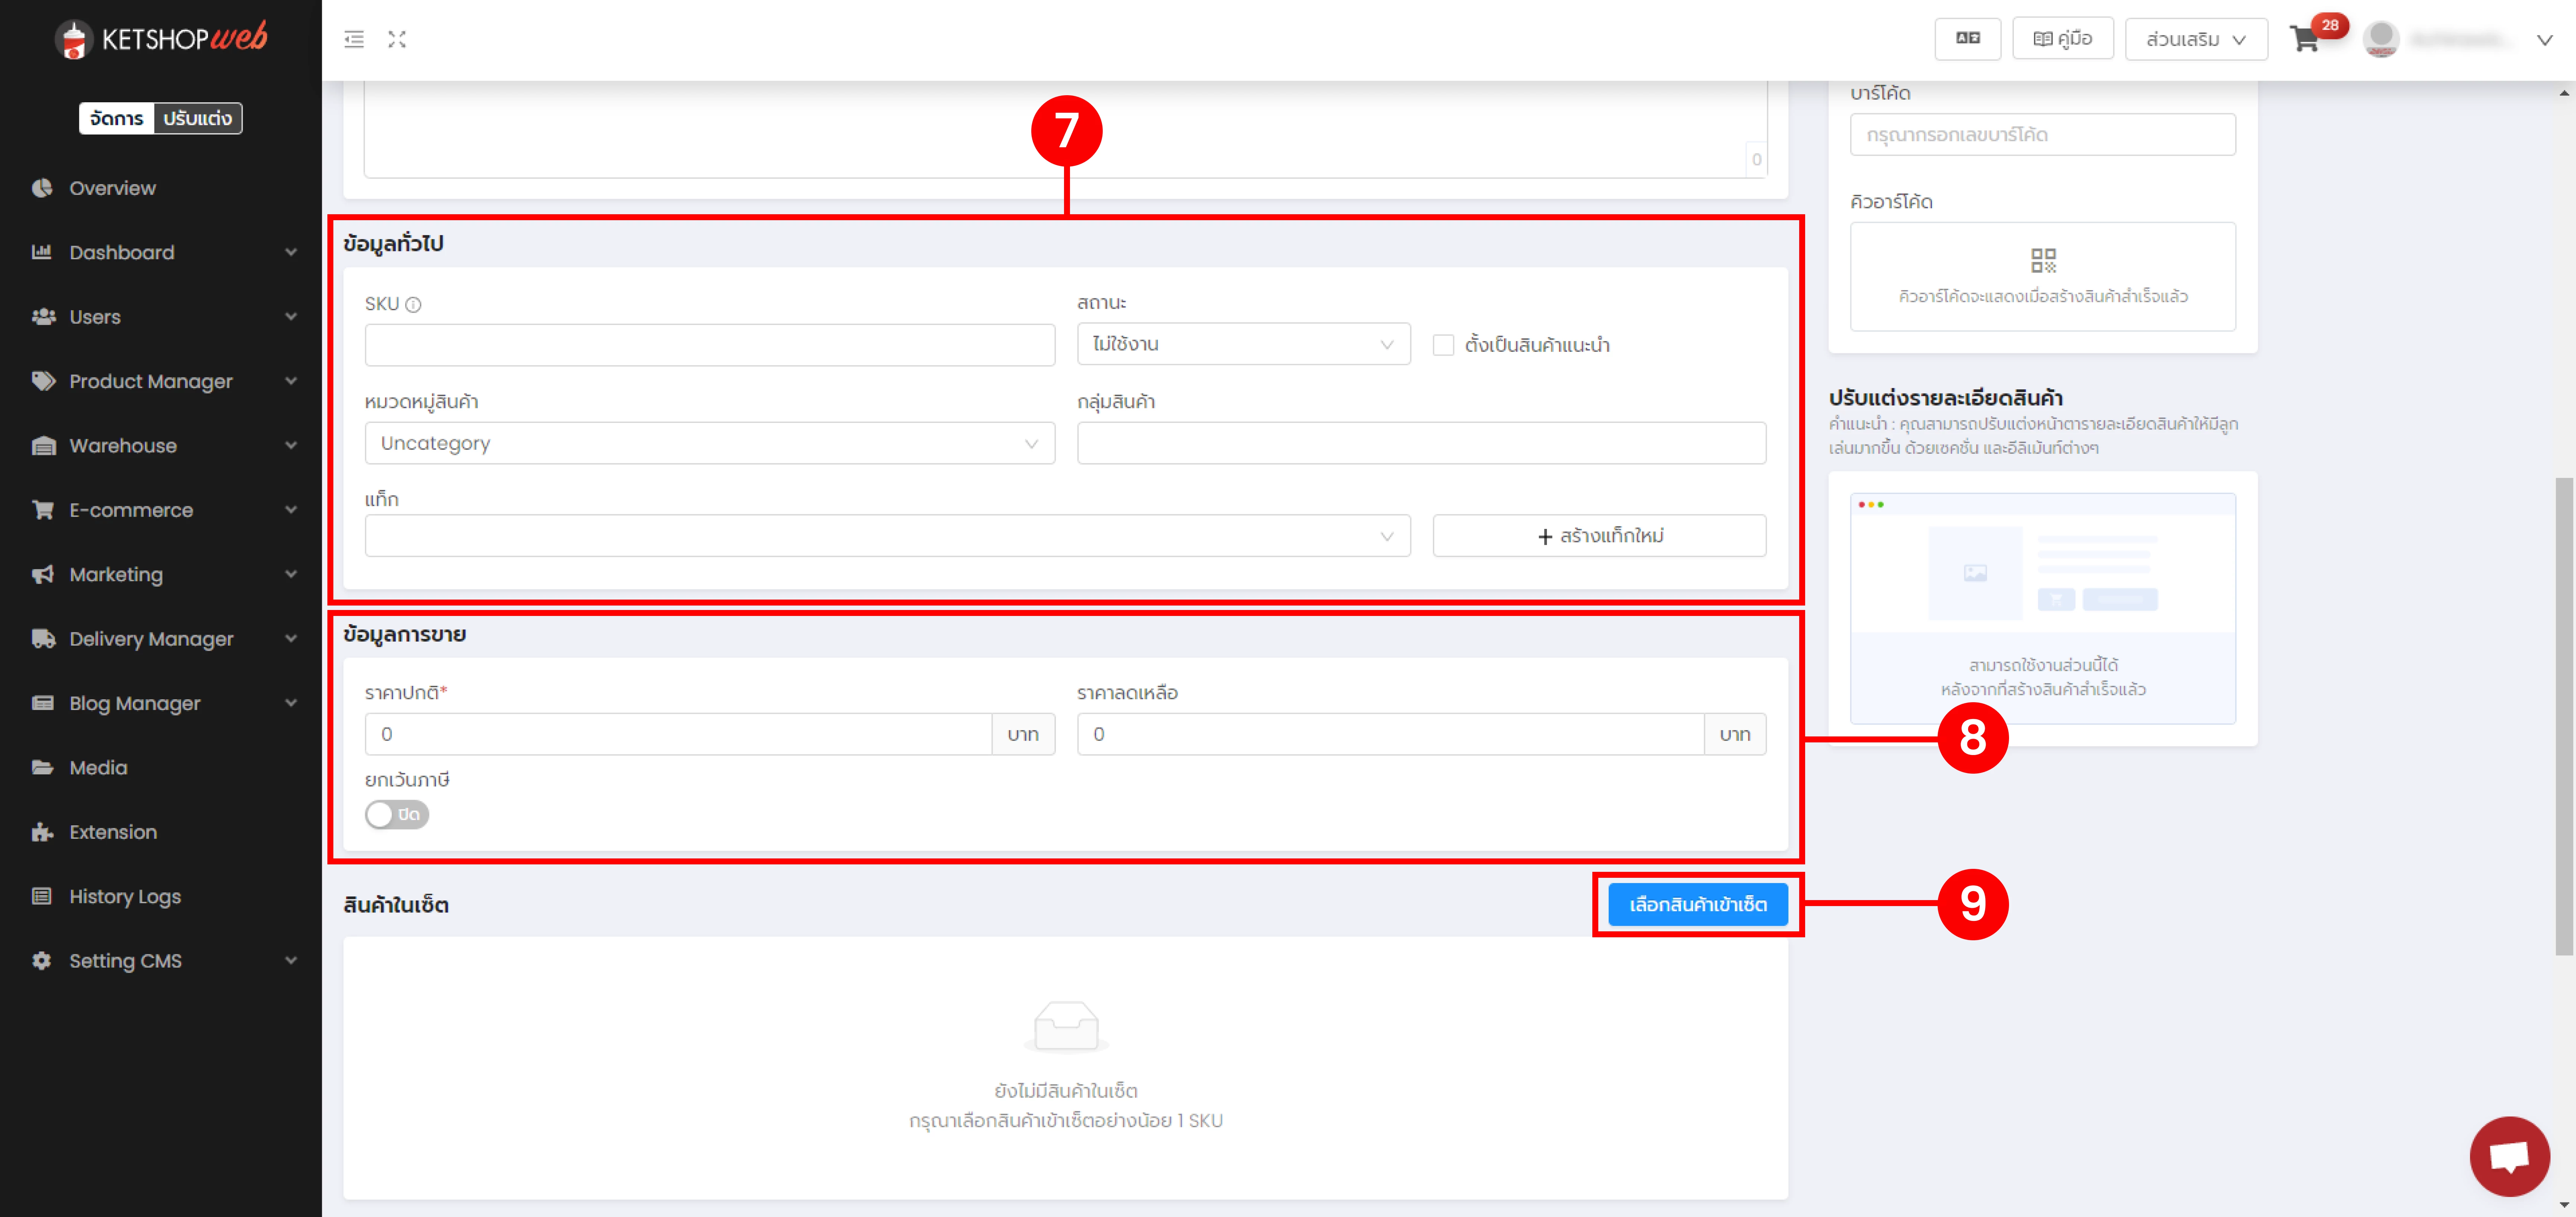This screenshot has height=1217, width=2576.
Task: Click the SKU info tooltip icon
Action: click(x=413, y=305)
